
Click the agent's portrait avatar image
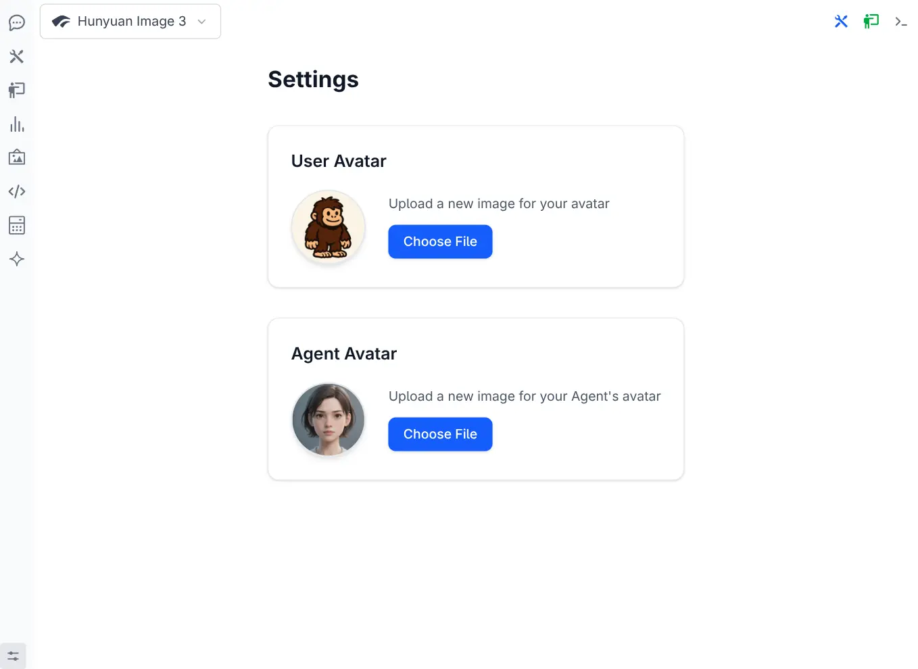point(329,420)
